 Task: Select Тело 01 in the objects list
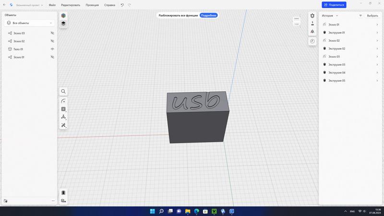(18, 49)
